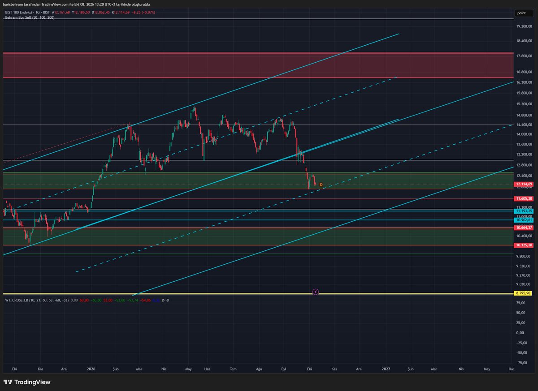The image size is (538, 391).
Task: Click the 19.200,00 price axis value
Action: (524, 26)
